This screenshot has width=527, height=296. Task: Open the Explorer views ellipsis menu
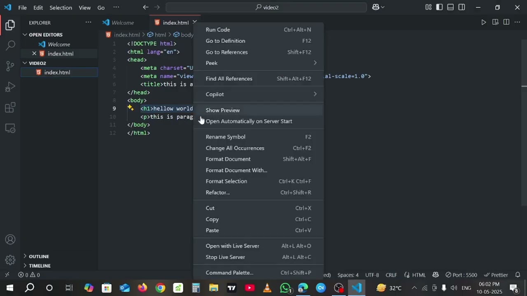click(88, 22)
